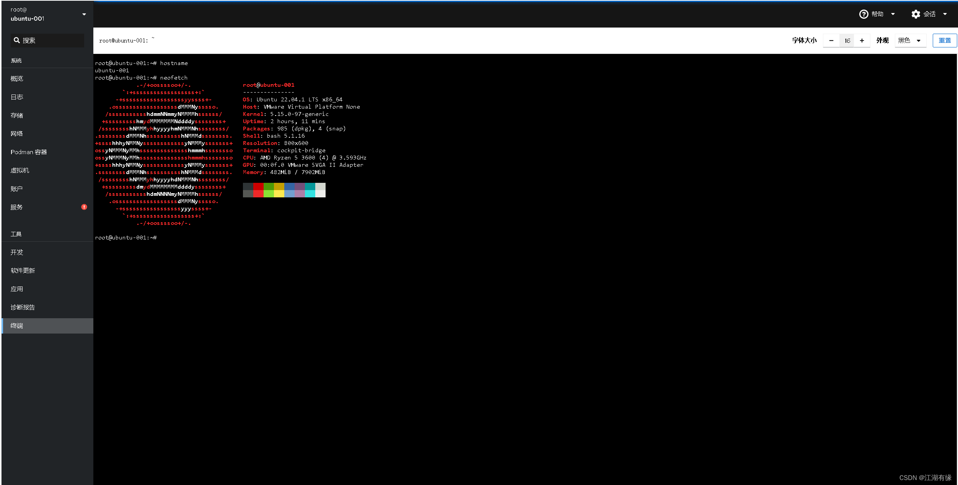
Task: Open the Podman 容器 section
Action: tap(29, 152)
